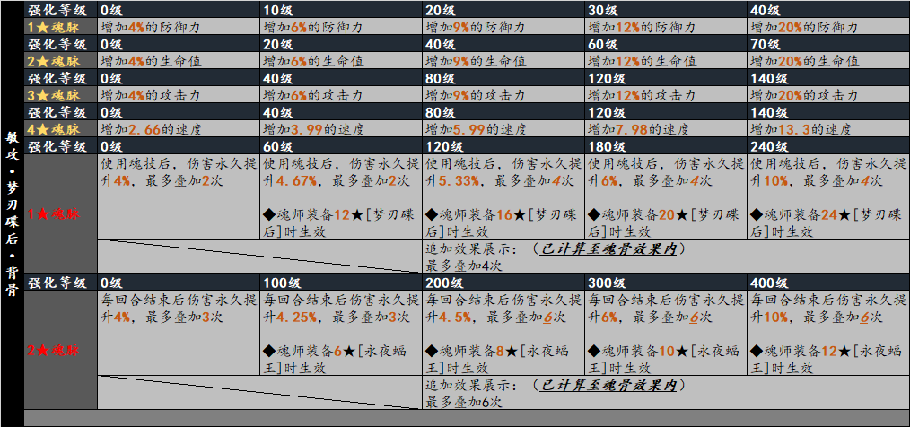This screenshot has height=427, width=910.
Task: Click the cell 增加4%的防御力
Action: click(x=179, y=27)
